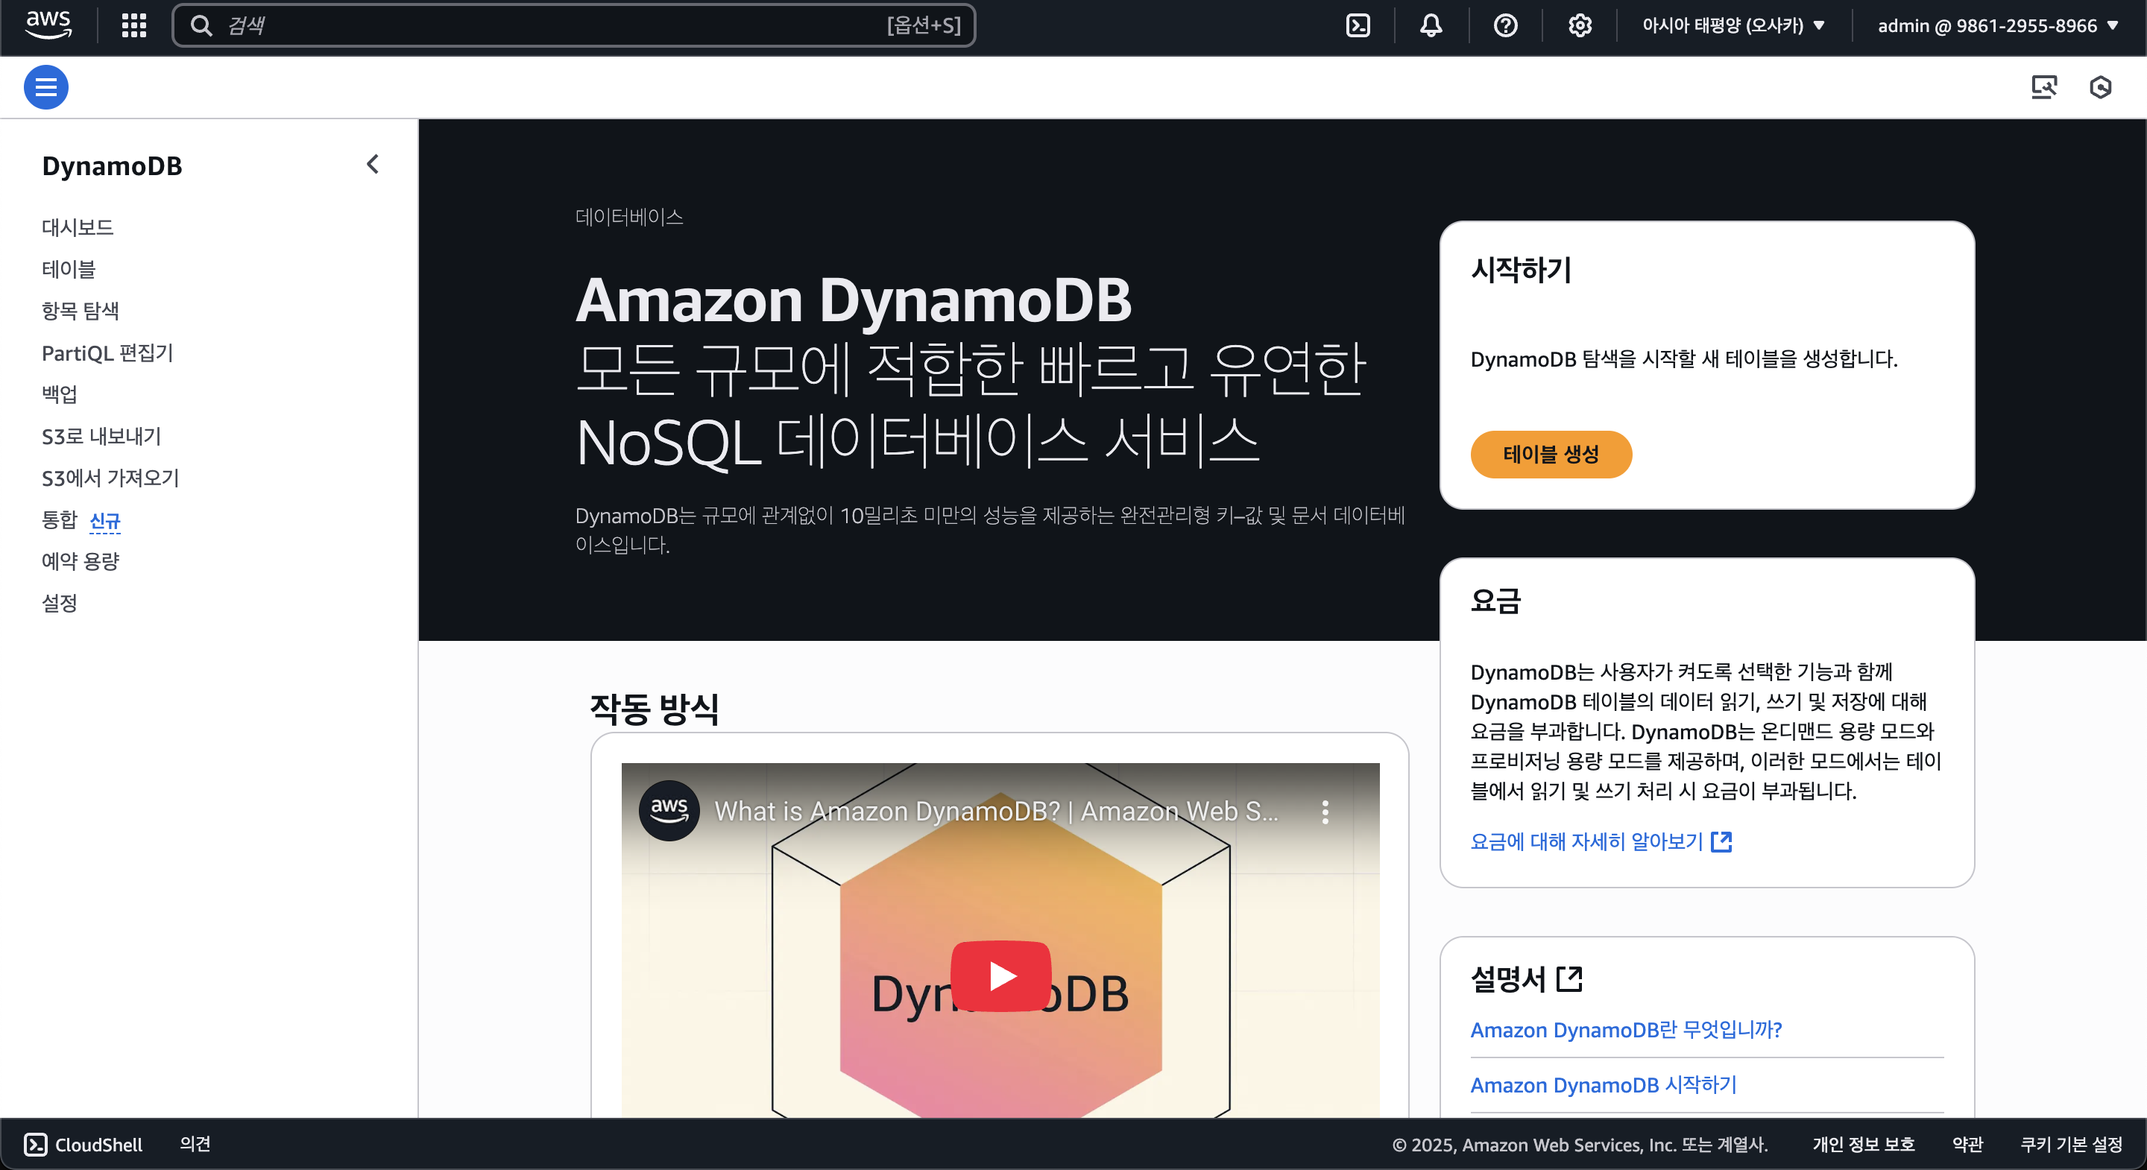This screenshot has height=1170, width=2147.
Task: Click the video more-options dots icon
Action: point(1325,812)
